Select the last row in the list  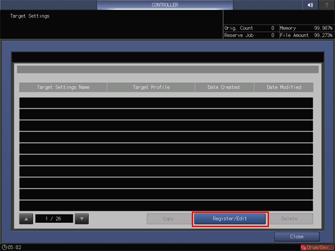pyautogui.click(x=166, y=206)
